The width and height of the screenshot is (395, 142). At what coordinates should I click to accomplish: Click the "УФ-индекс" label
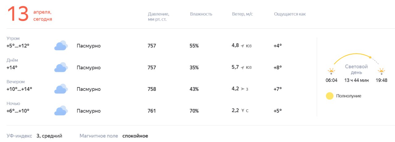click(19, 136)
